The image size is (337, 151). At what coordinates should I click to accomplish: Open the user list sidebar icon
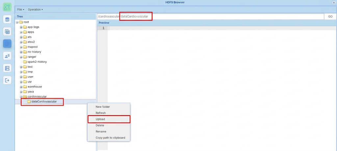[x=7, y=56]
